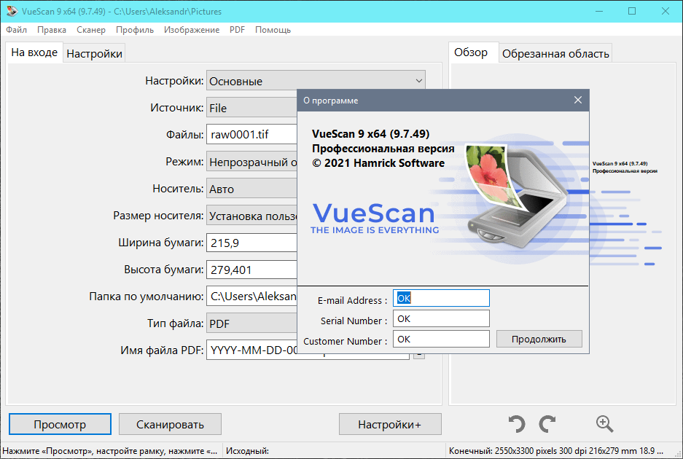Switch to the «Настройки» tab
The height and width of the screenshot is (459, 683).
tap(95, 54)
